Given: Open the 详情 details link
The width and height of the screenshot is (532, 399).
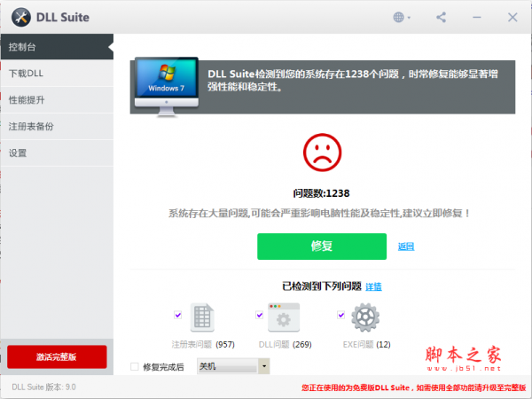Looking at the screenshot, I should click(373, 286).
